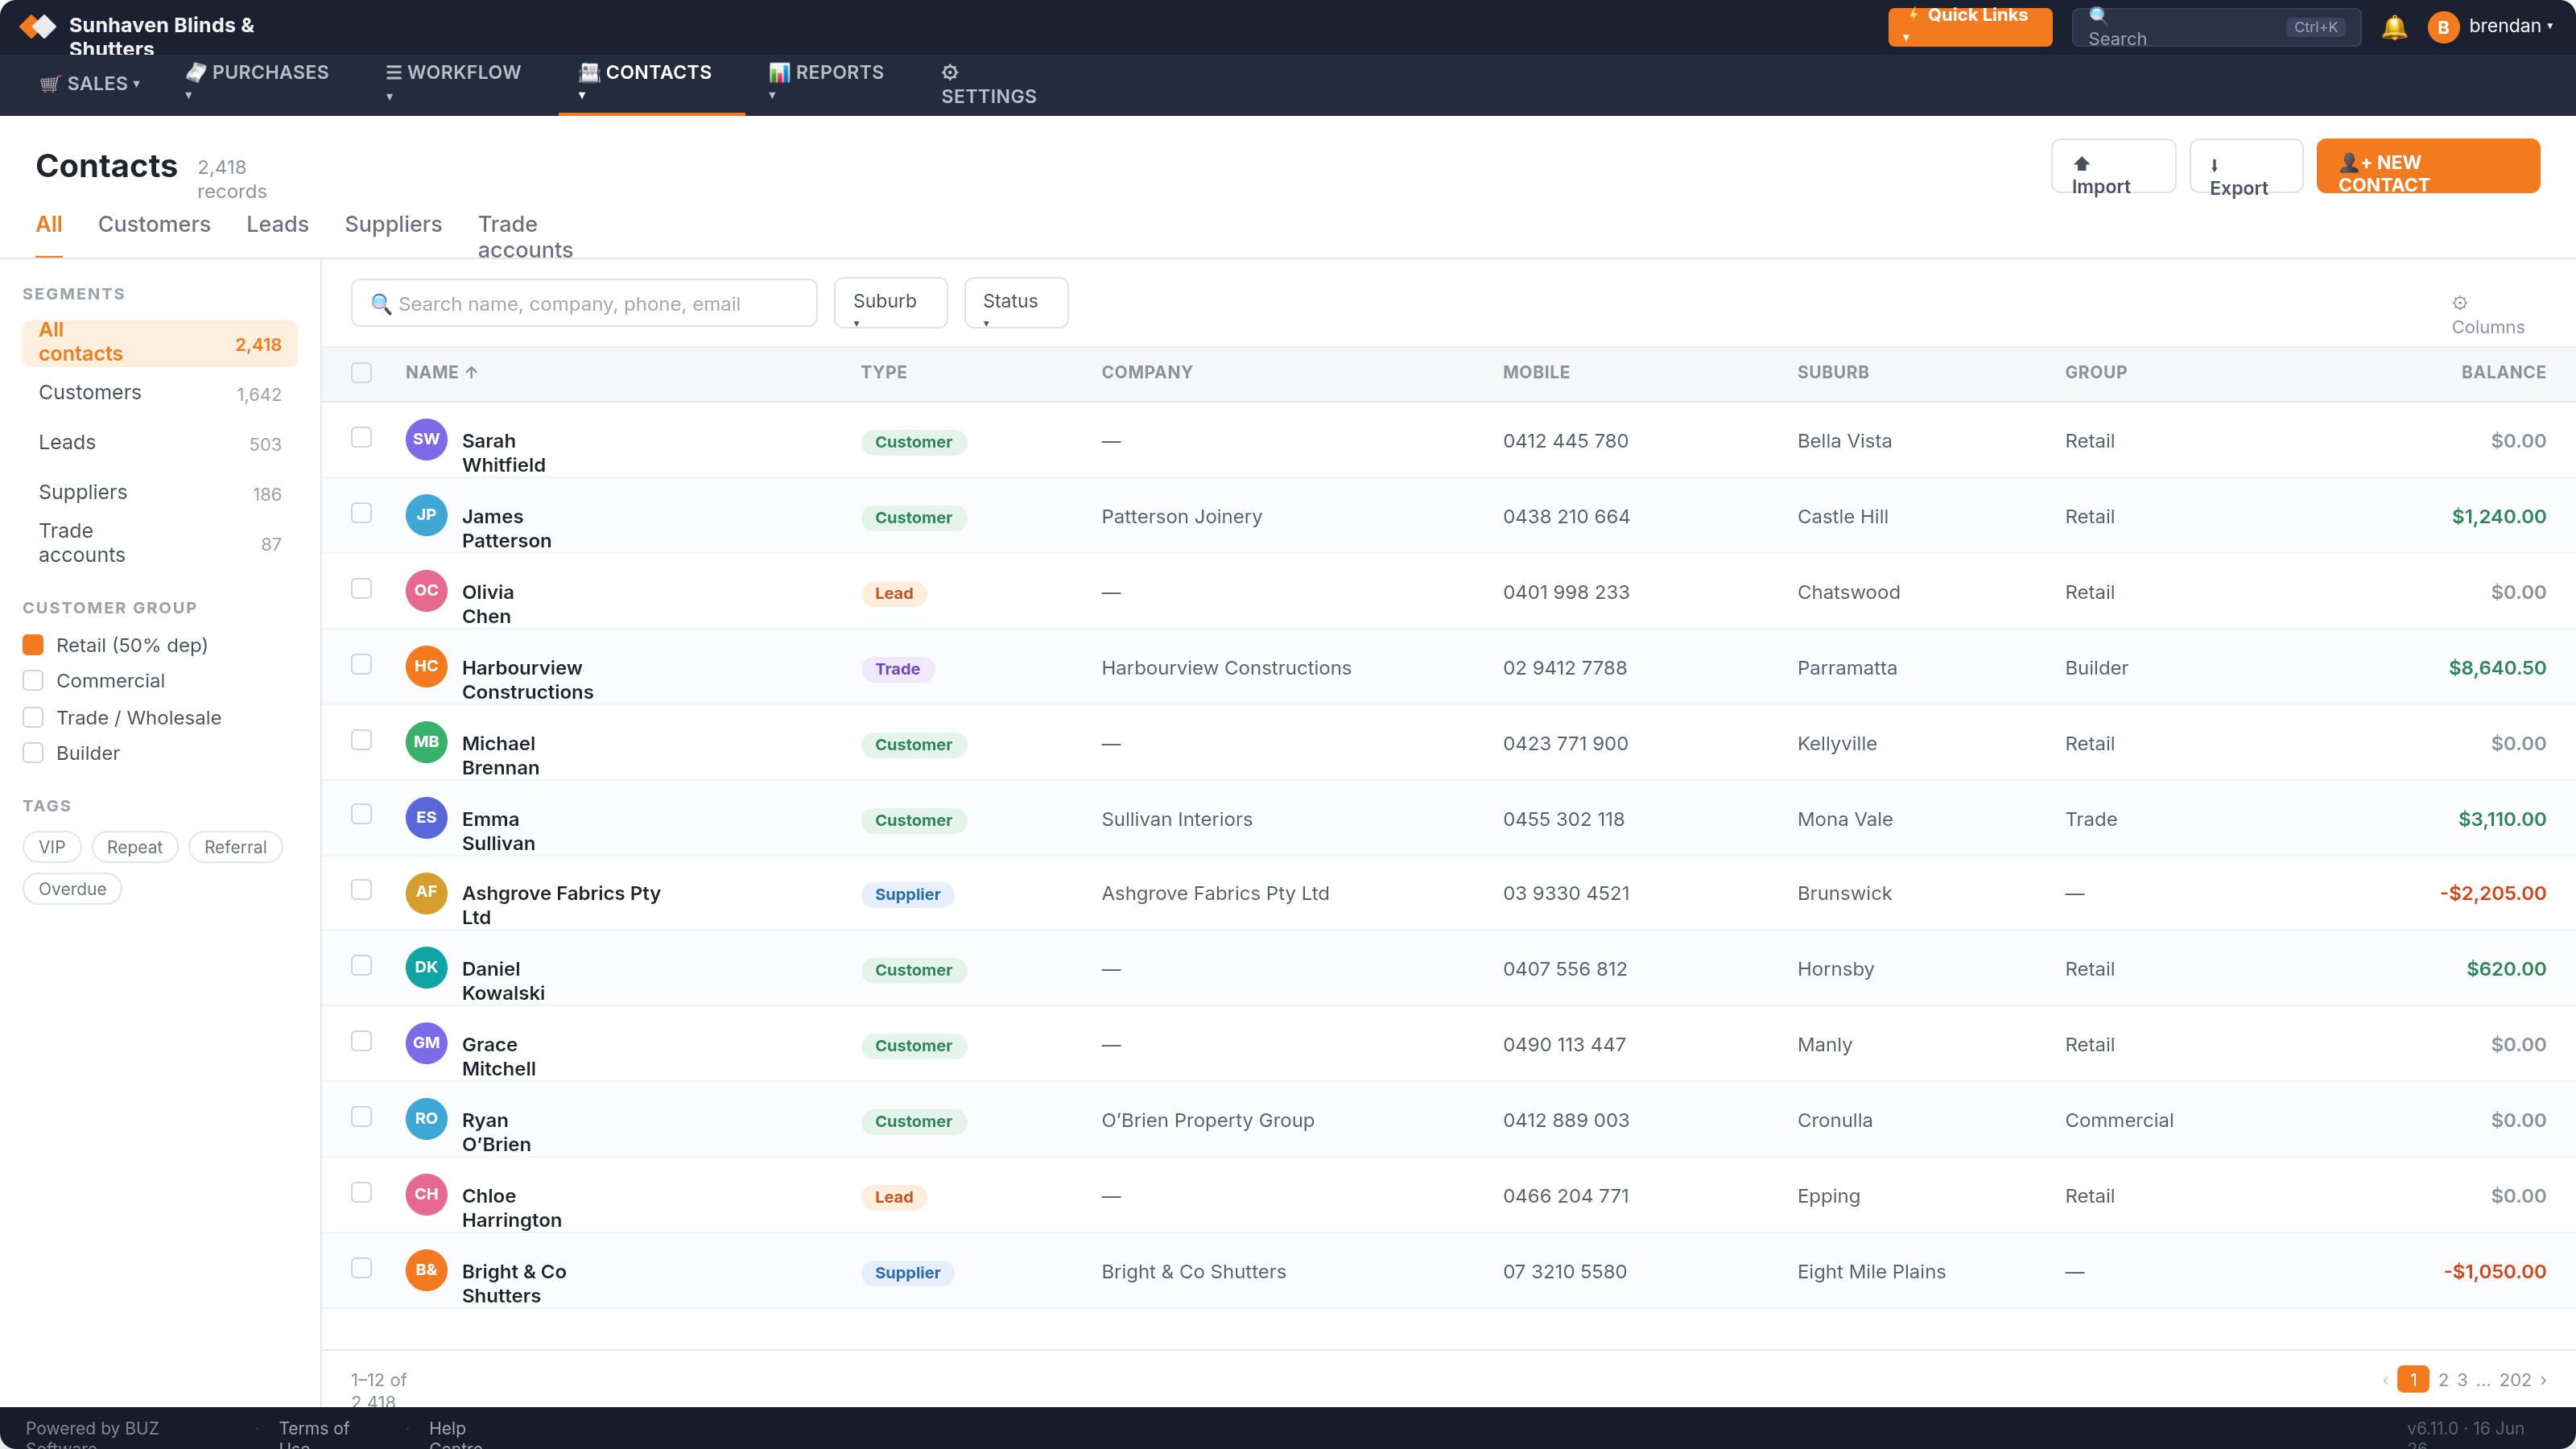Go to previous page with the left arrow
This screenshot has height=1449, width=2576.
(x=2386, y=1380)
